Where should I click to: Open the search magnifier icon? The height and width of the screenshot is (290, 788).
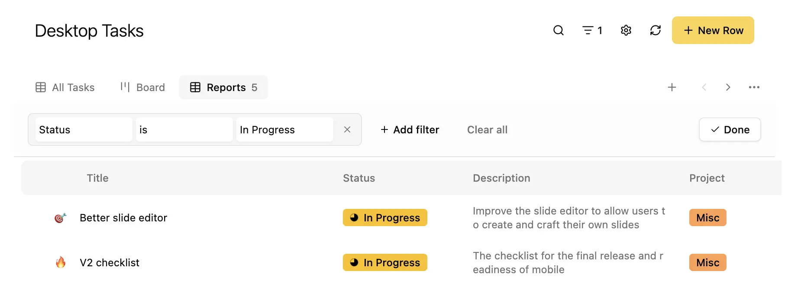(559, 30)
